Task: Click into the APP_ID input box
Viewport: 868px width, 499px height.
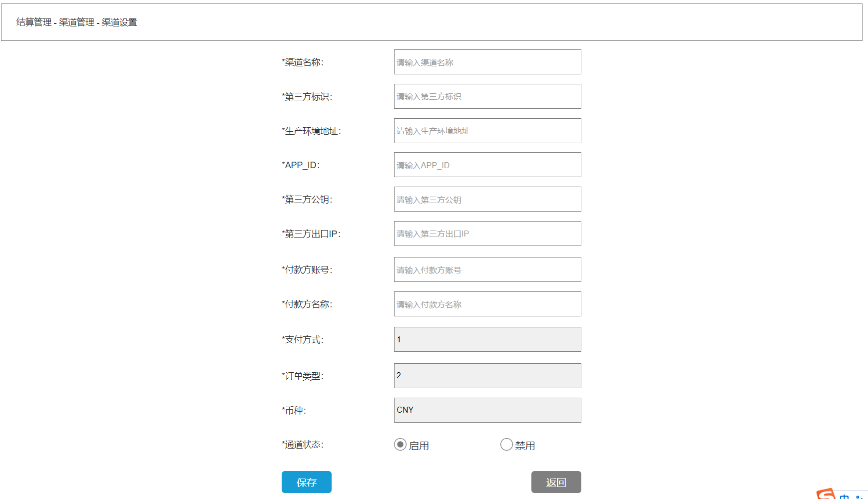Action: pos(487,165)
